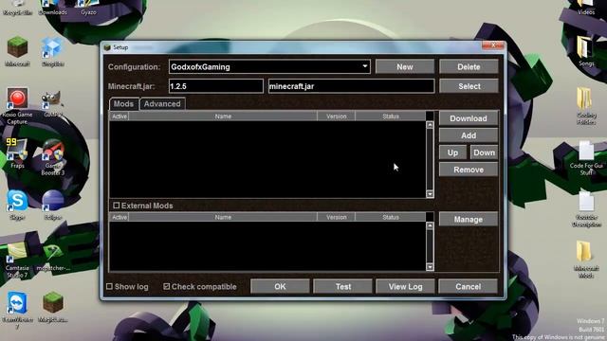Open the DropBox desktop icon
This screenshot has width=607, height=341.
click(53, 50)
